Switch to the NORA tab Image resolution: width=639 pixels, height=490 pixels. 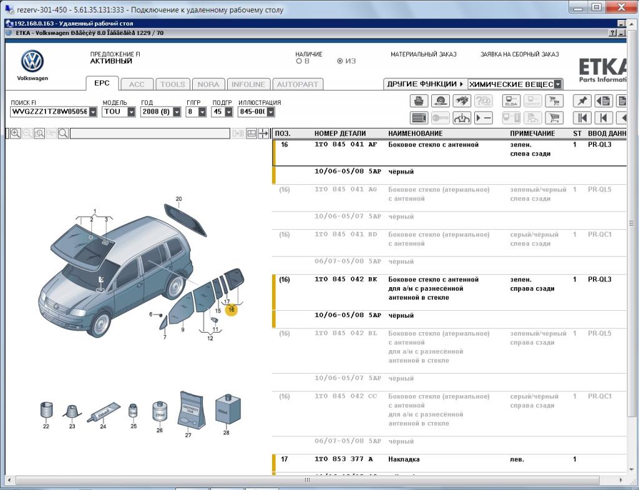[x=208, y=84]
